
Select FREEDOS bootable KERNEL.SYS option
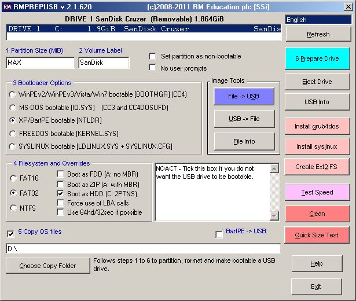click(13, 134)
